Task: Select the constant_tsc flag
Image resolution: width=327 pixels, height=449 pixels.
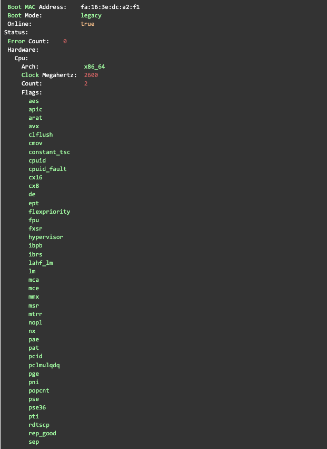Action: (x=49, y=152)
